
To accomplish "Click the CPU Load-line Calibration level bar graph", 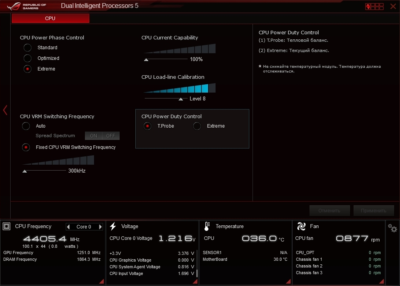I will [x=180, y=88].
